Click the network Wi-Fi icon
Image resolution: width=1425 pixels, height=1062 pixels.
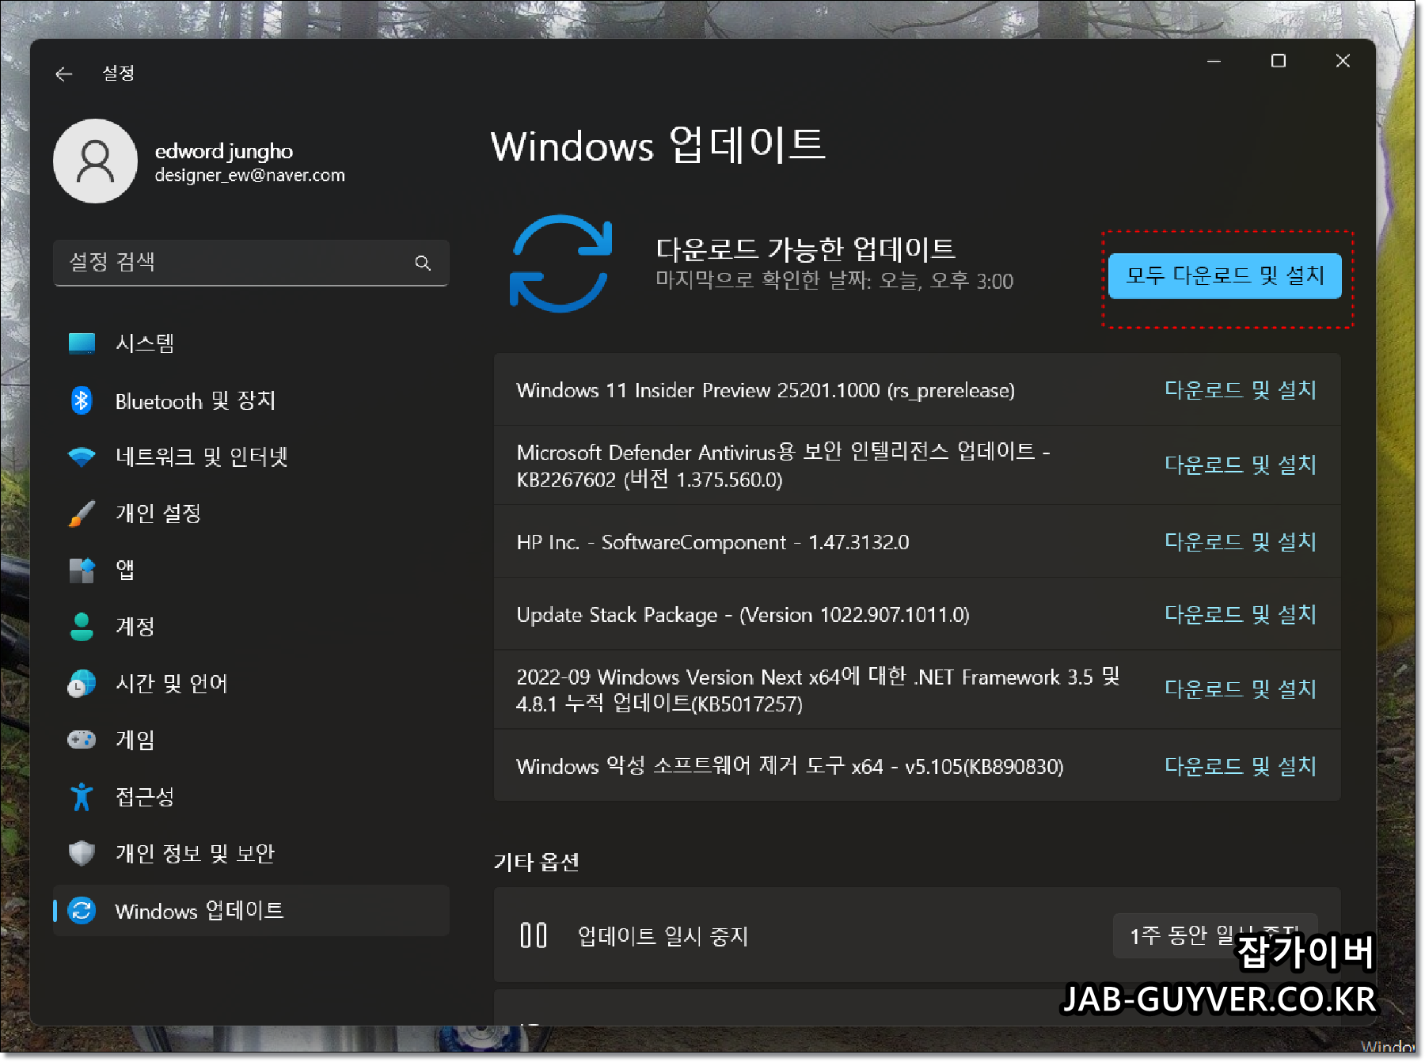pos(82,457)
